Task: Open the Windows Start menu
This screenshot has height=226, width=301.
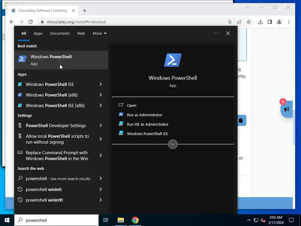Action: click(7, 220)
